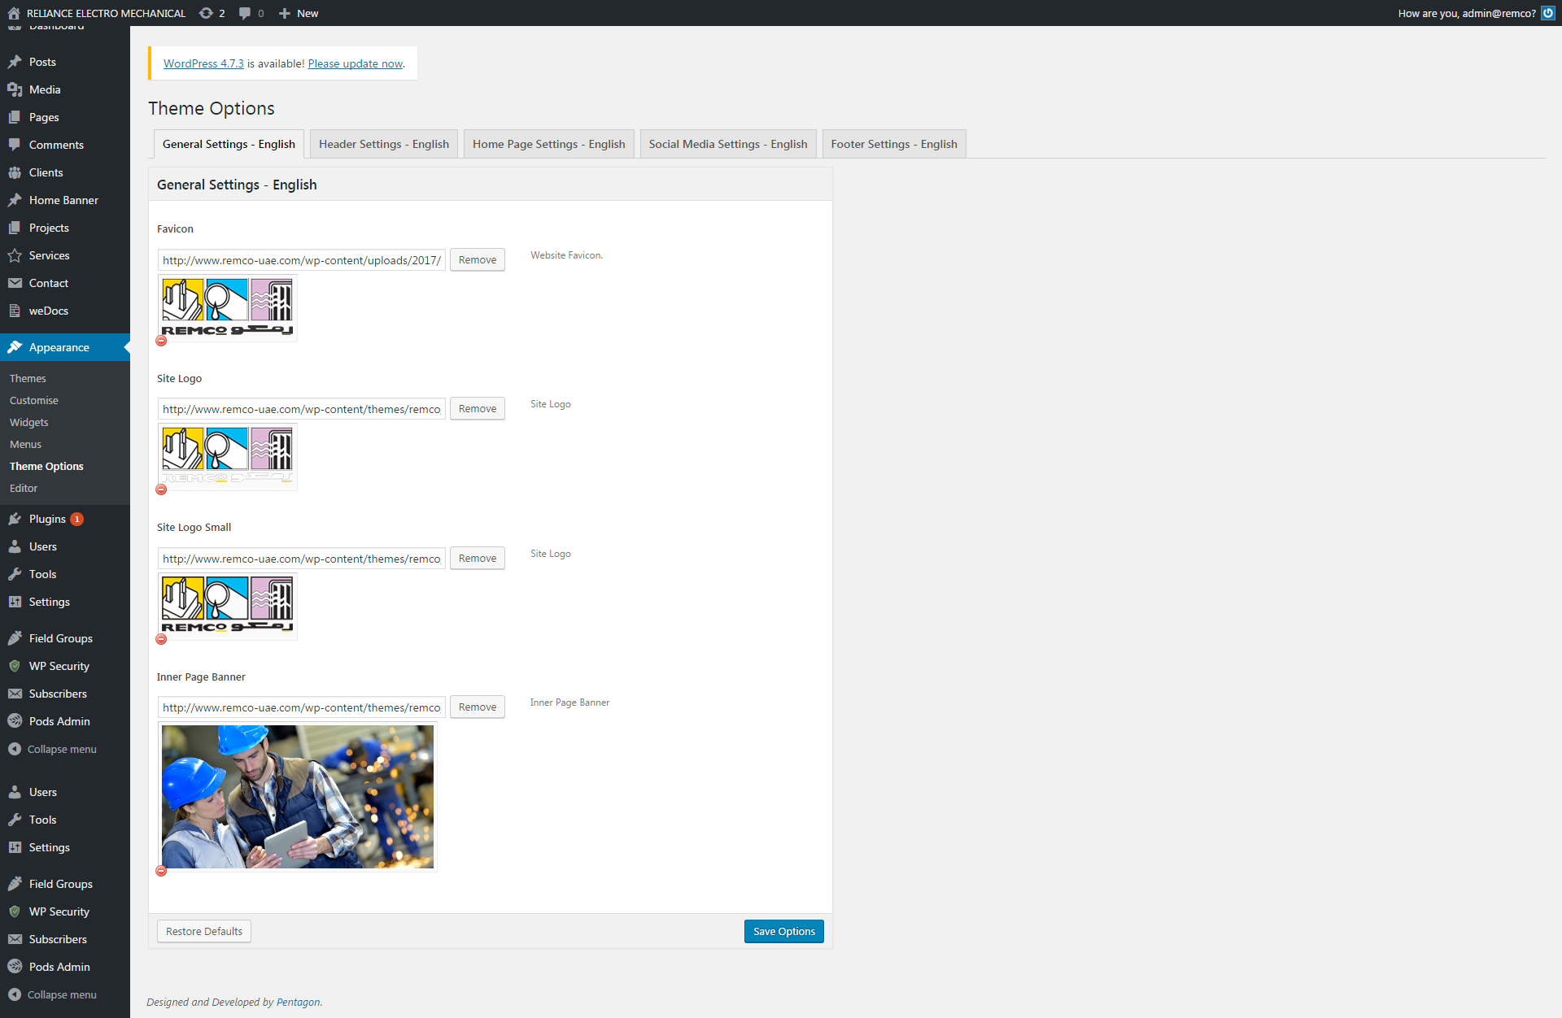Open Home Page Settings - English tab
1562x1018 pixels.
(x=549, y=144)
